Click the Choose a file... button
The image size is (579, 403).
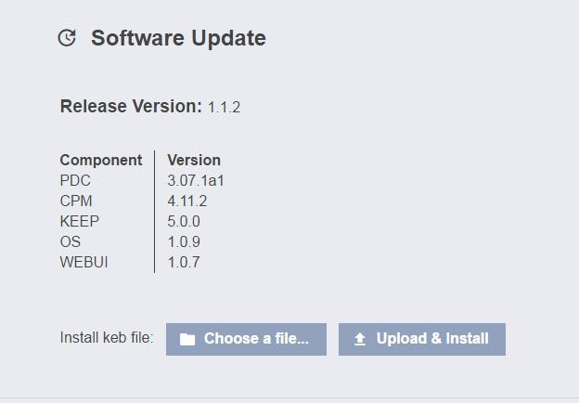click(x=246, y=339)
